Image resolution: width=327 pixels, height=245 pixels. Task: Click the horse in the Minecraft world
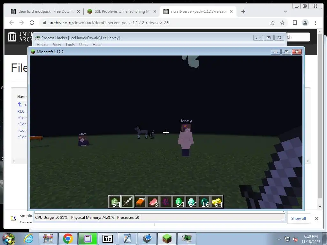(x=141, y=132)
